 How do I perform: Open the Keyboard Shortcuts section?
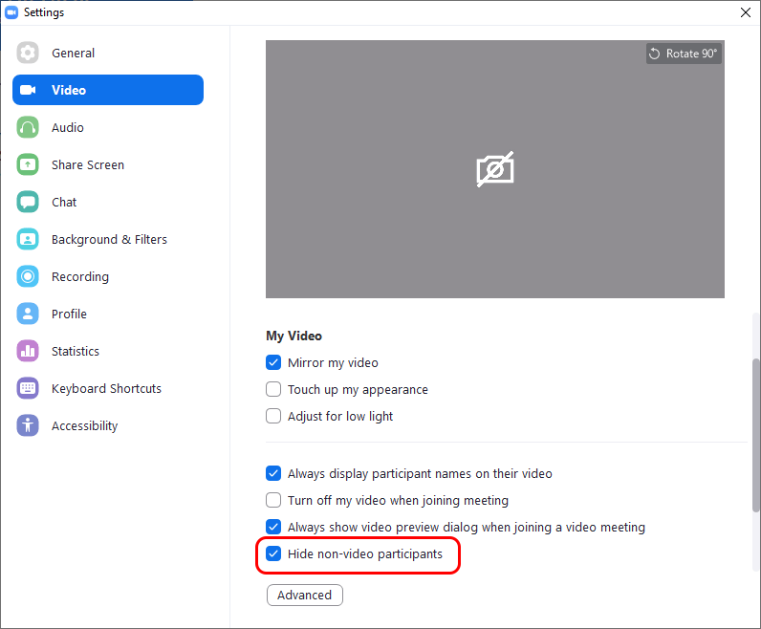[108, 388]
